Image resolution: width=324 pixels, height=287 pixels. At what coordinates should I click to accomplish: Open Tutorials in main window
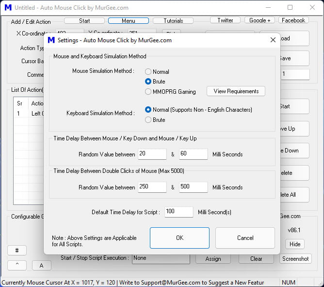(x=173, y=21)
